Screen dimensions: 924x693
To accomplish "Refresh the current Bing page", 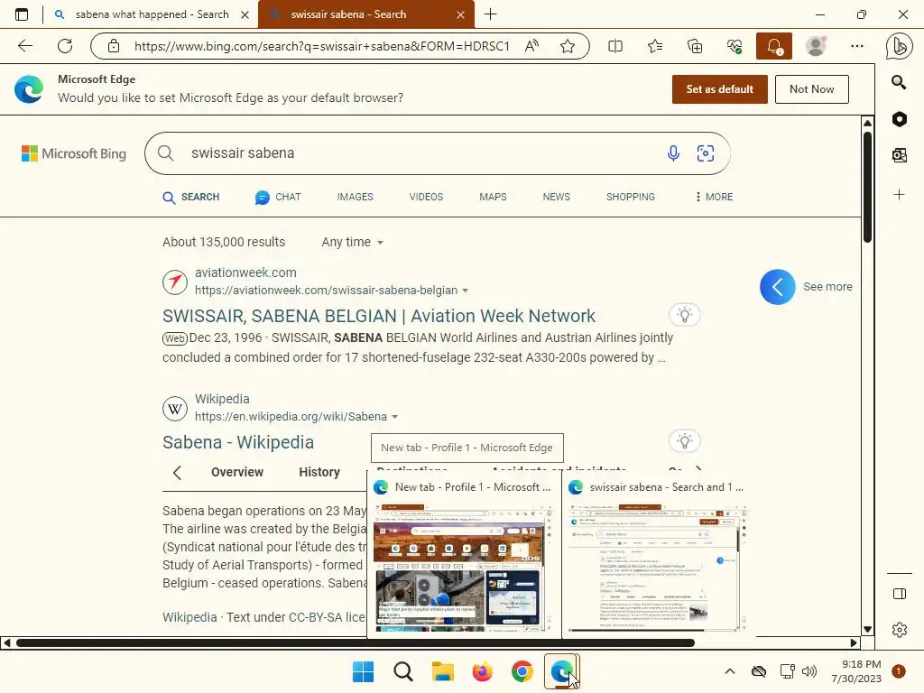I will (x=65, y=46).
